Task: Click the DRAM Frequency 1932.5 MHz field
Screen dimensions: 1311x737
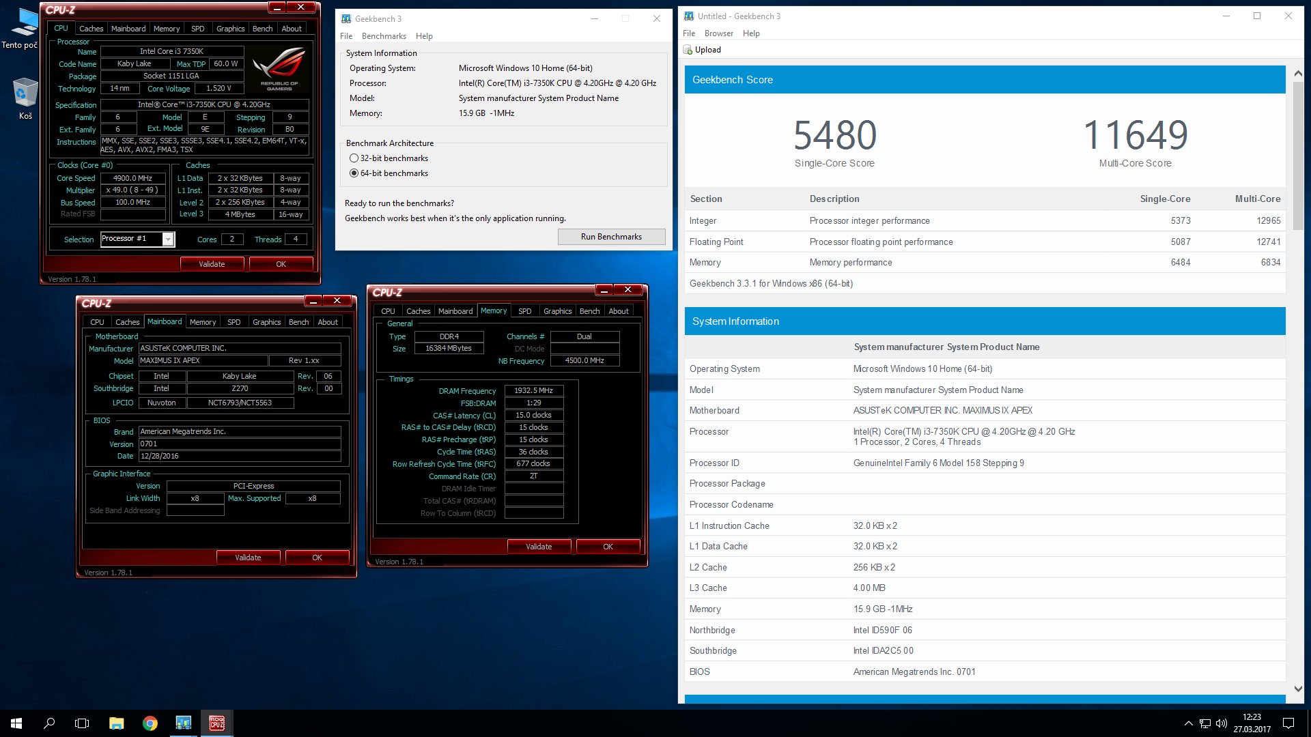Action: click(534, 391)
